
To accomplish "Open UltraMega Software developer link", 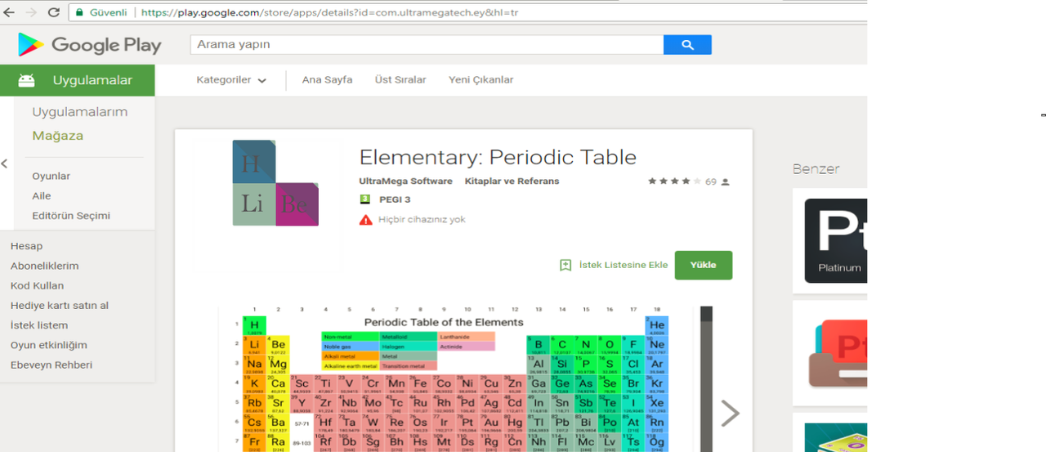I will coord(405,181).
